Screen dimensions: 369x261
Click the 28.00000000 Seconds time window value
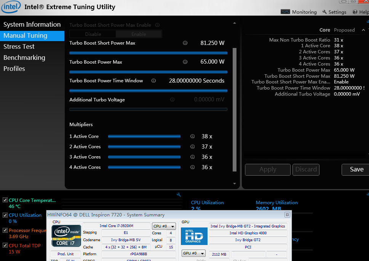196,80
